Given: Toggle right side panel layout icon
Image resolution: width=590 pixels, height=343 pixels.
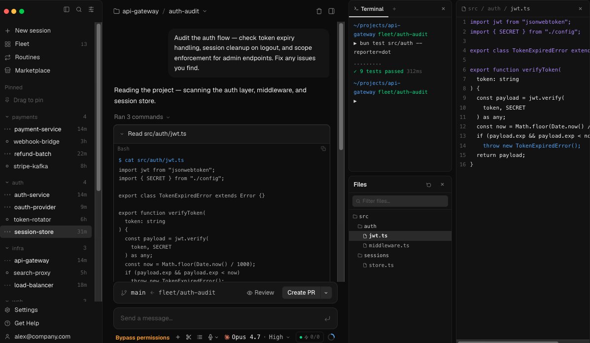Looking at the screenshot, I should pos(332,11).
